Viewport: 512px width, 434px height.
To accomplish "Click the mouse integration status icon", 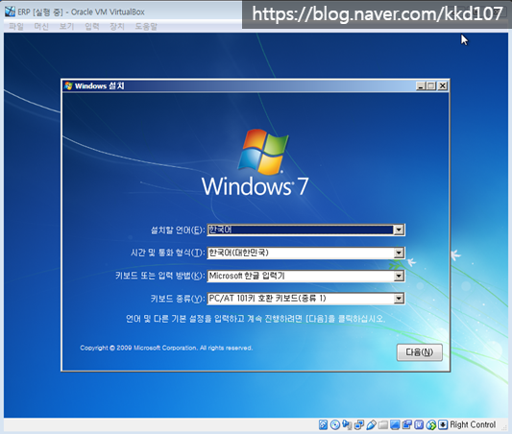I will click(431, 424).
